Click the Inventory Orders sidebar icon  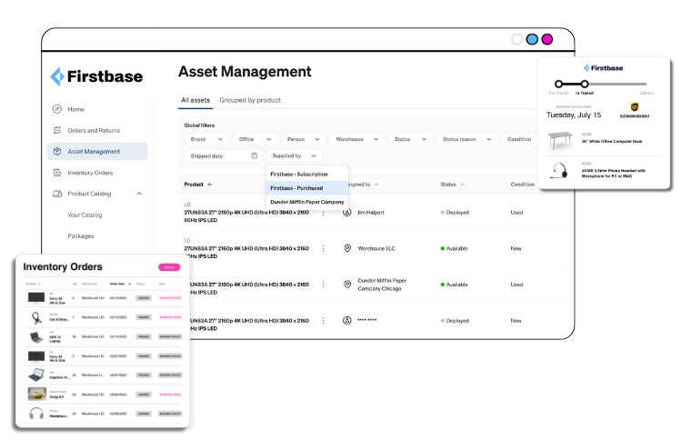pyautogui.click(x=57, y=173)
